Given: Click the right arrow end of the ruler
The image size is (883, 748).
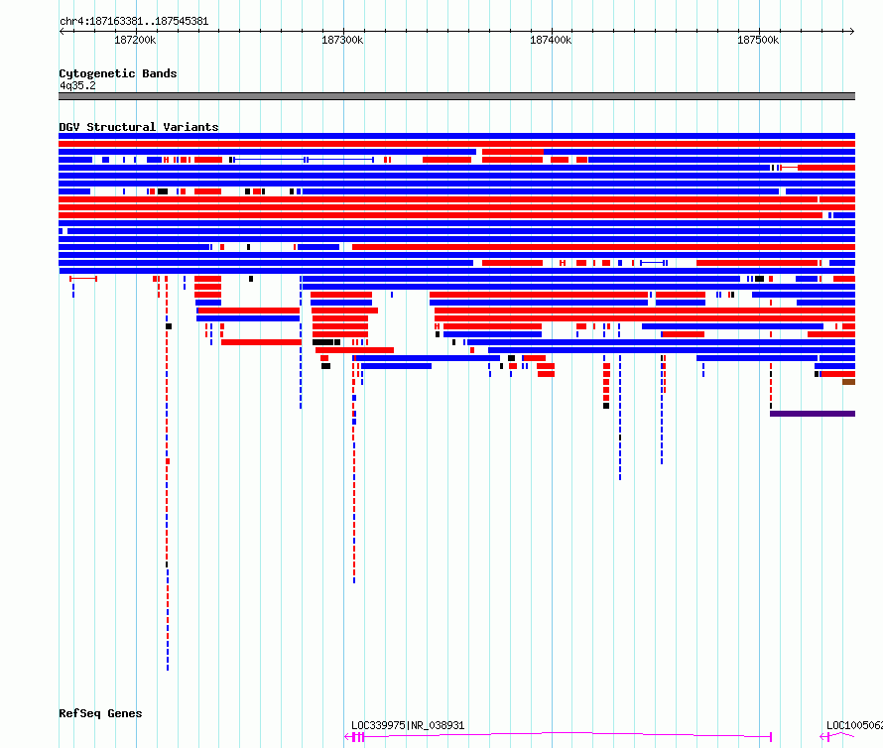Looking at the screenshot, I should pyautogui.click(x=852, y=31).
